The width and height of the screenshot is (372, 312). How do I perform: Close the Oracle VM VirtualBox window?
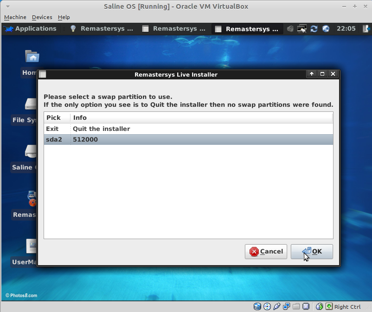pyautogui.click(x=366, y=6)
